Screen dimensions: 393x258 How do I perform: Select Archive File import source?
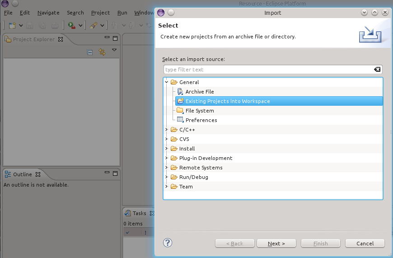point(199,92)
